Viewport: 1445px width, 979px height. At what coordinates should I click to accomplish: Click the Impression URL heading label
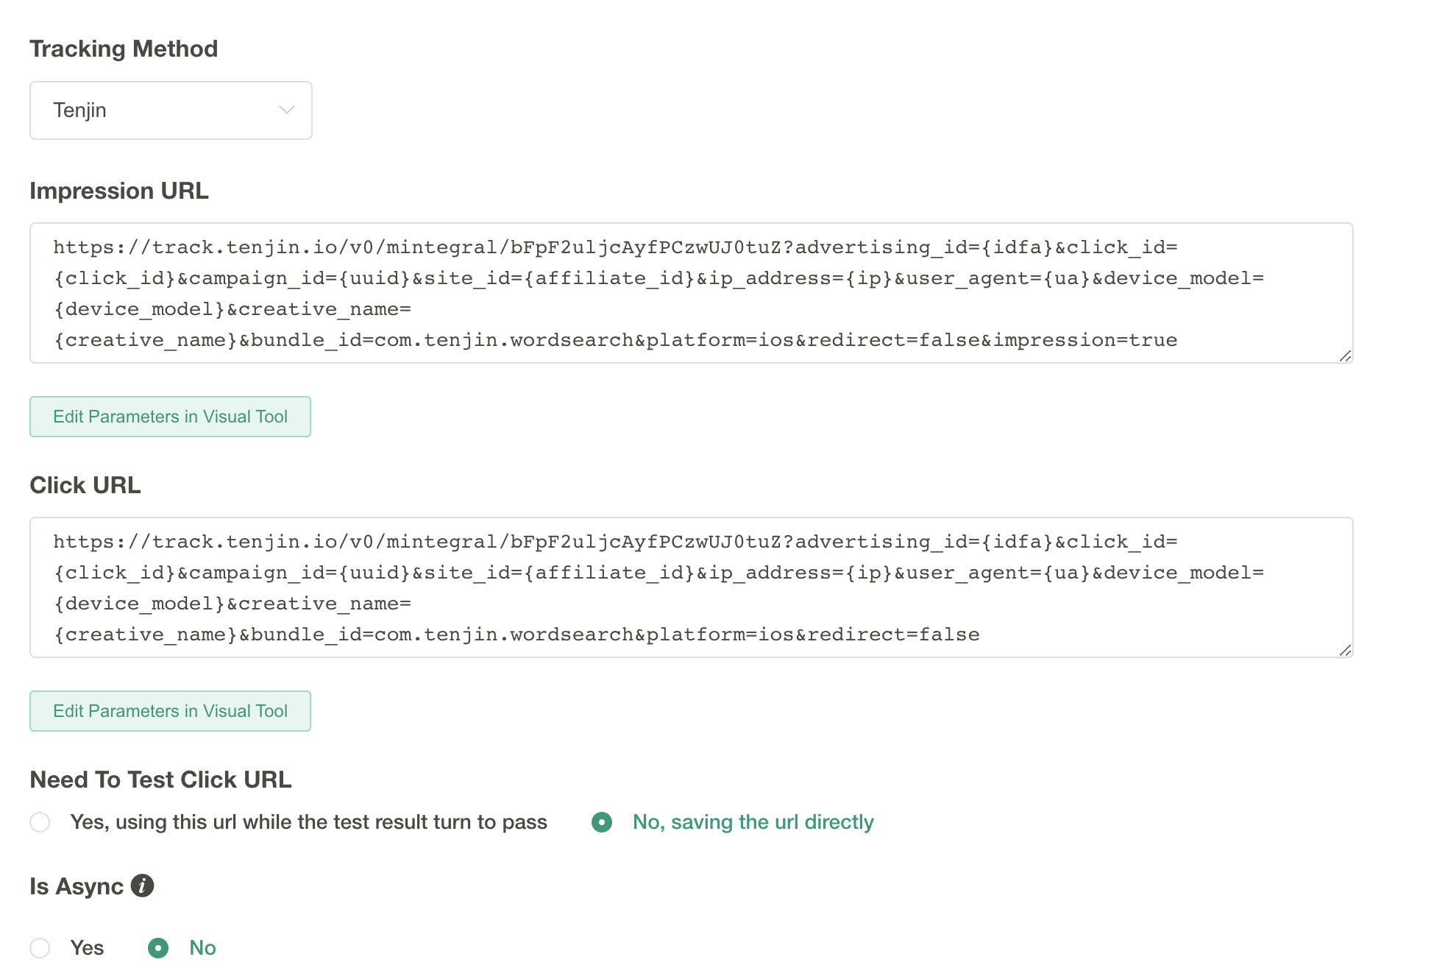(119, 191)
